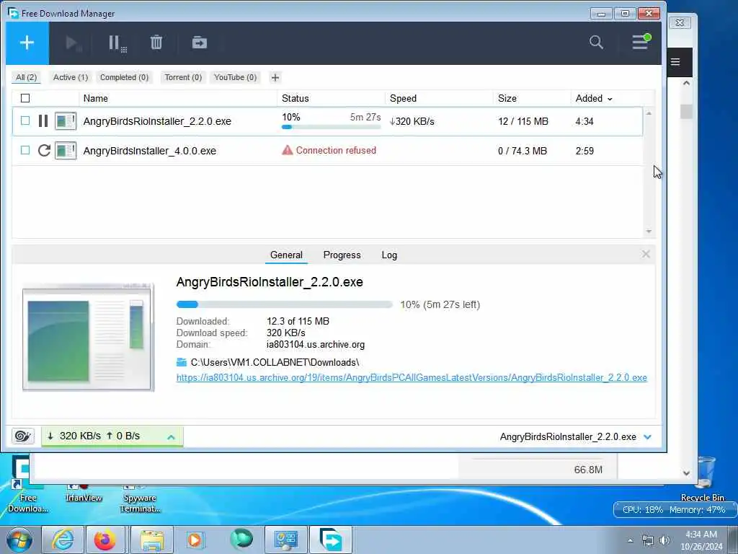Add a new tag filter with plus
This screenshot has width=738, height=554.
pyautogui.click(x=275, y=78)
